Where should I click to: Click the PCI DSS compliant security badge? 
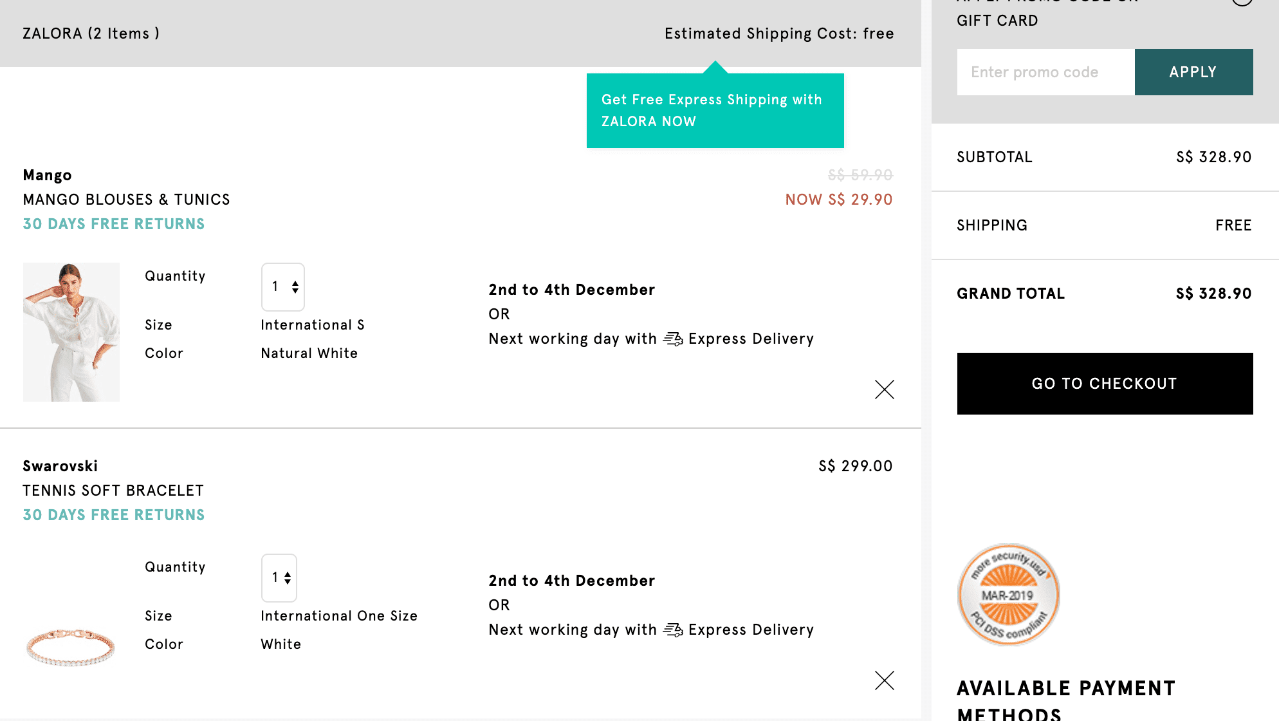[x=1009, y=595]
